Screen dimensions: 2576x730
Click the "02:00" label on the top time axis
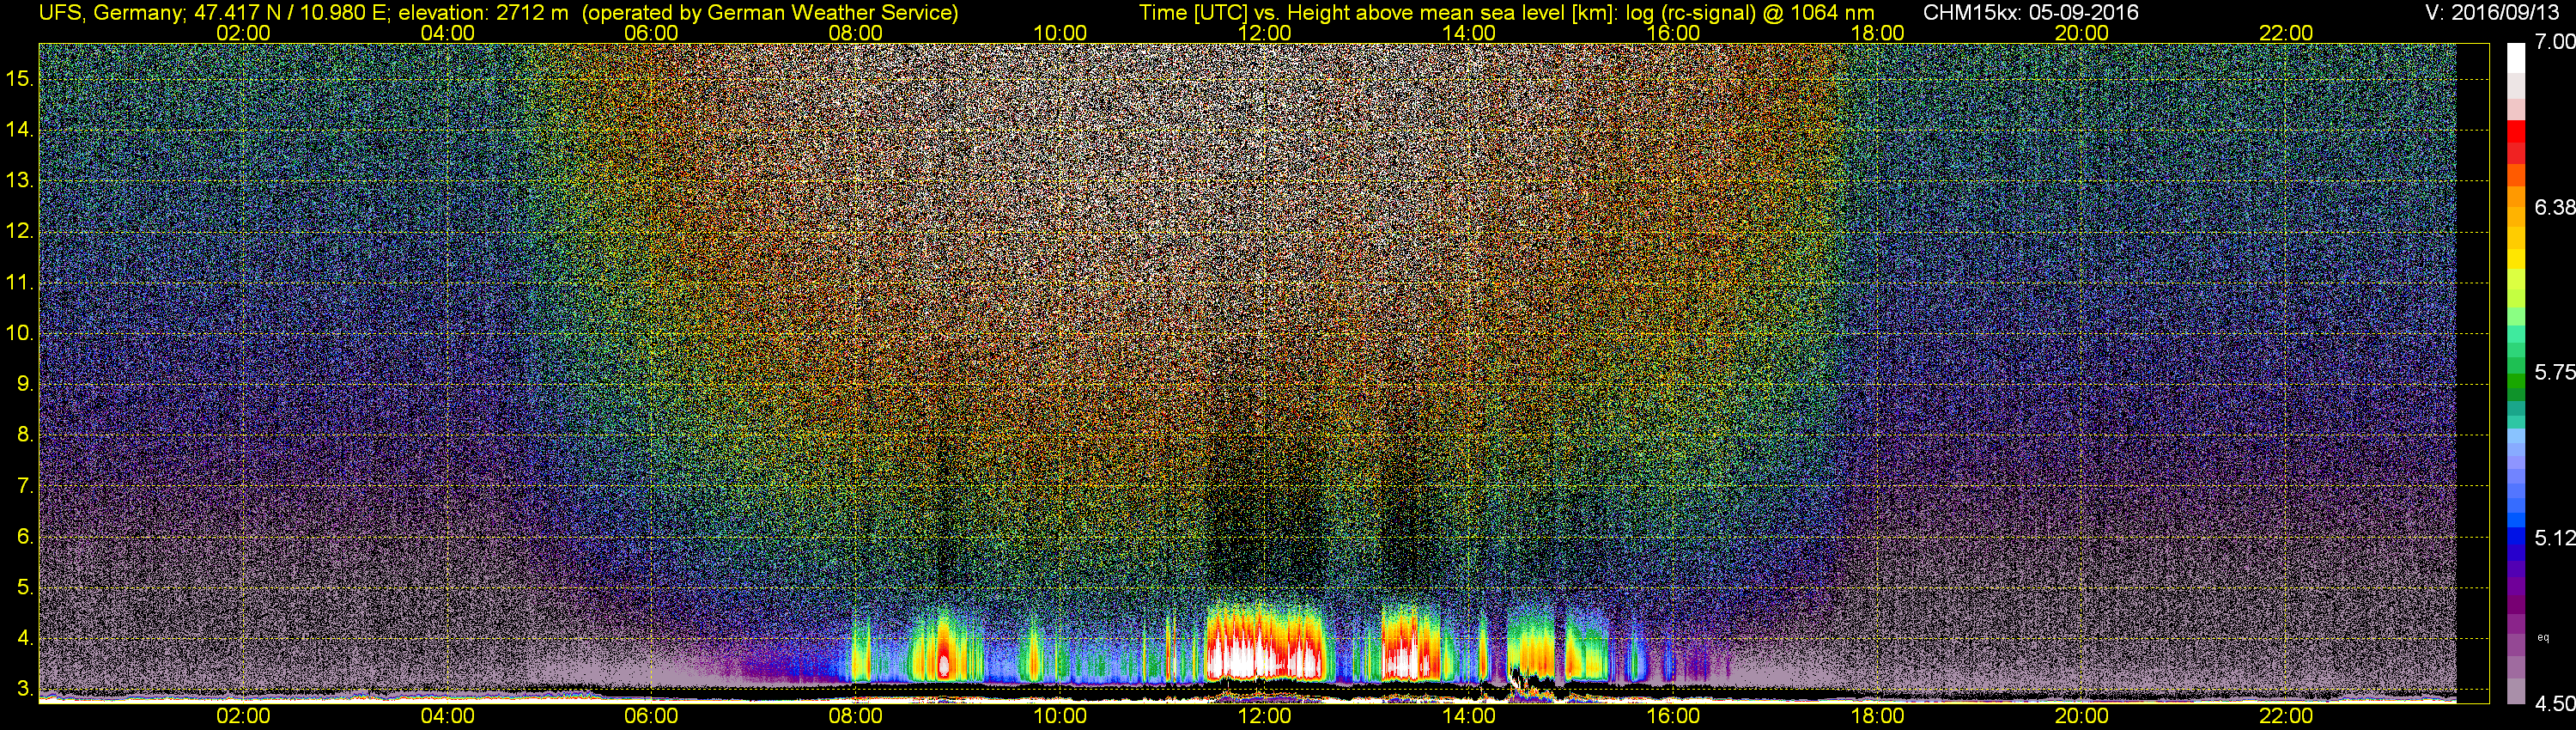pos(243,33)
